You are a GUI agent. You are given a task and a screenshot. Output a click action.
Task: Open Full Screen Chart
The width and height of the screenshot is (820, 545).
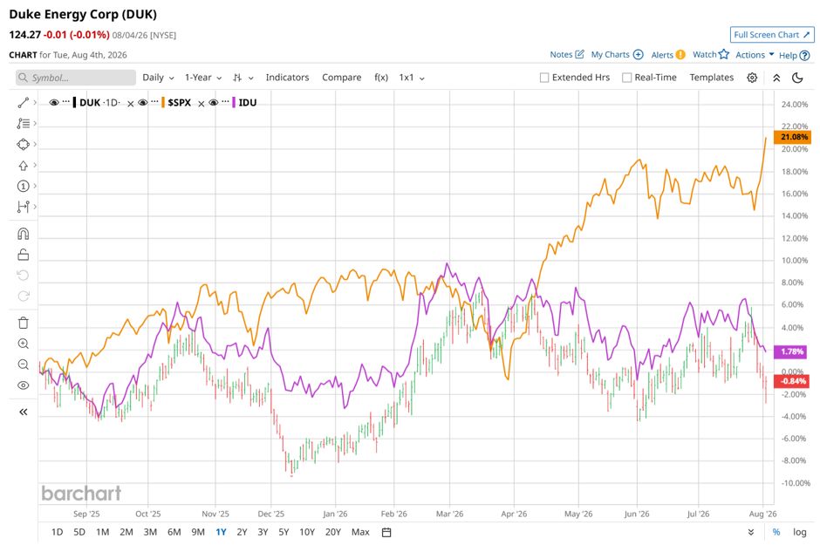772,35
